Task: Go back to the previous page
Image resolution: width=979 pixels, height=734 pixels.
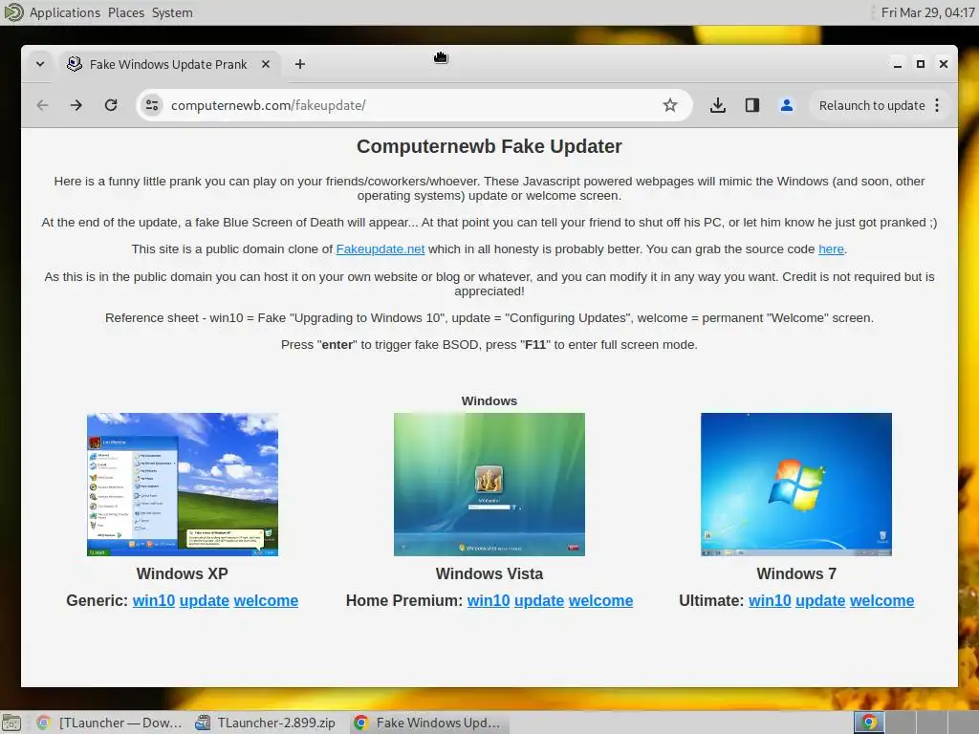Action: (x=42, y=105)
